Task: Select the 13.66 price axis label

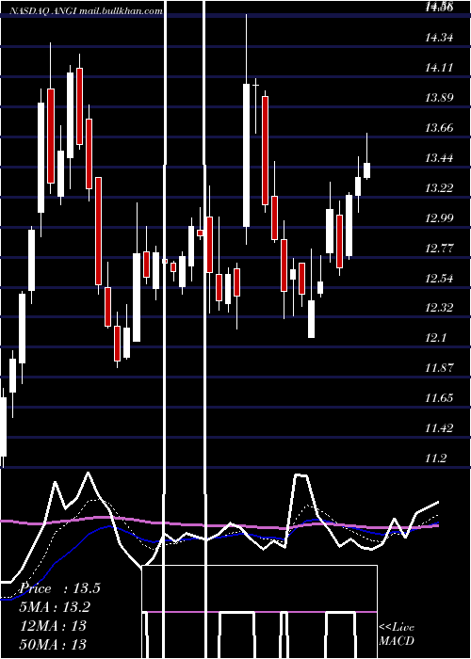Action: [x=439, y=128]
